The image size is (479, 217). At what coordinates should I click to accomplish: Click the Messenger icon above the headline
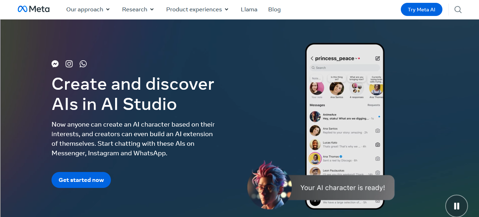[55, 64]
